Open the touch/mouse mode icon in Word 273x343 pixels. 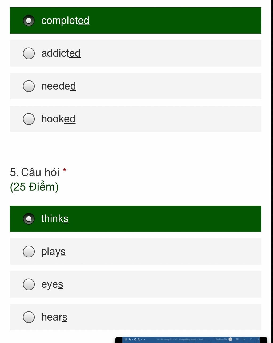(x=139, y=339)
